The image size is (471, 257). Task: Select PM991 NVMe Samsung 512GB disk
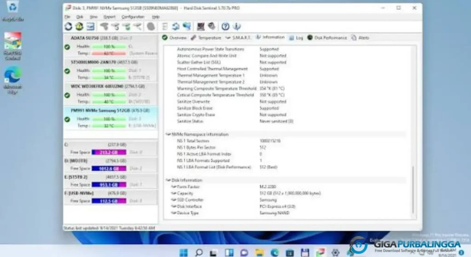coord(110,118)
